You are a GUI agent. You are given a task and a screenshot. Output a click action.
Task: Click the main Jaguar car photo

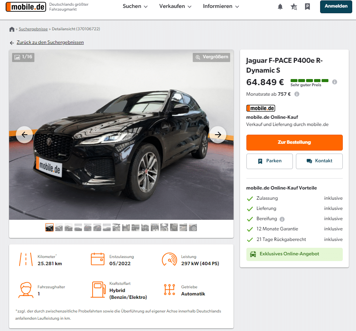[121, 135]
